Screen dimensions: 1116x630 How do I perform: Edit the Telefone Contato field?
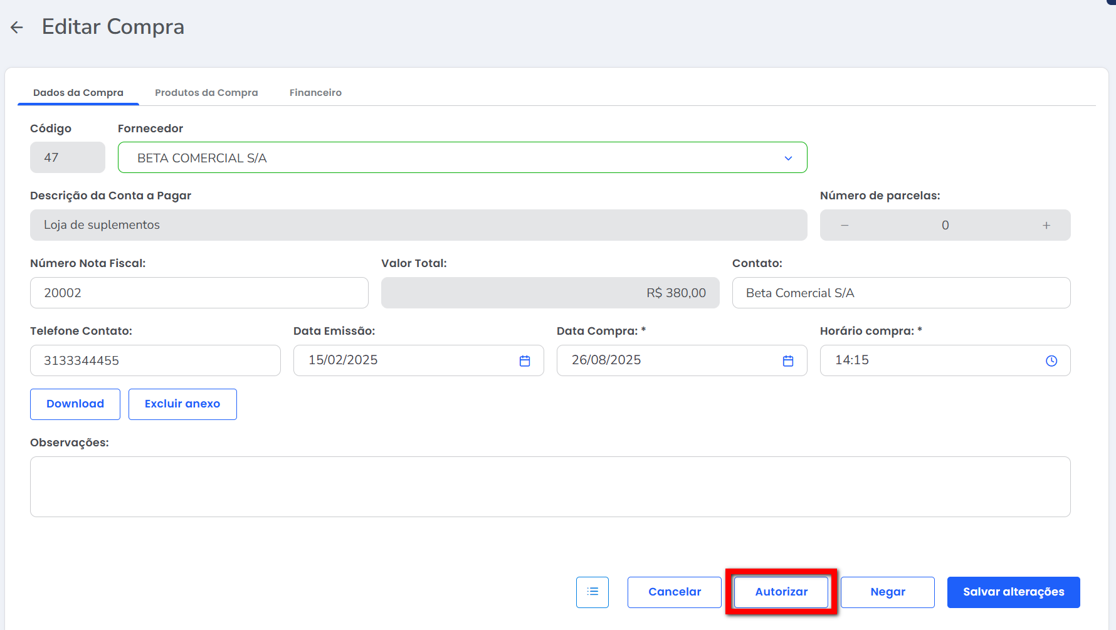point(155,360)
